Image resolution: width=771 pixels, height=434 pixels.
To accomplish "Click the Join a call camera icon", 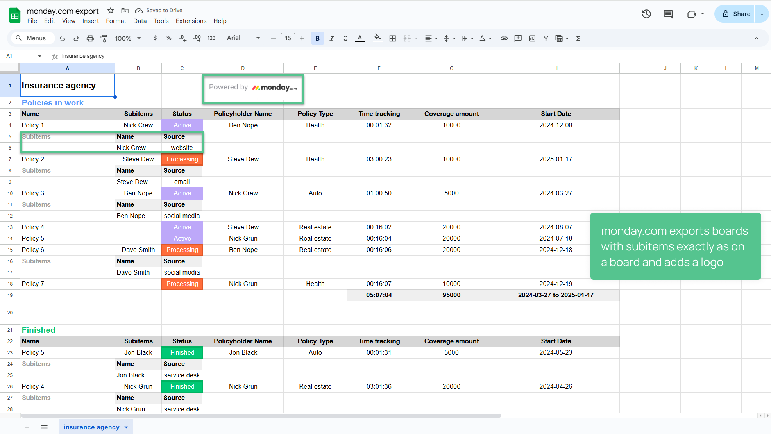I will (692, 14).
